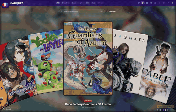Click the orange notification banner bottom right

tap(166, 107)
